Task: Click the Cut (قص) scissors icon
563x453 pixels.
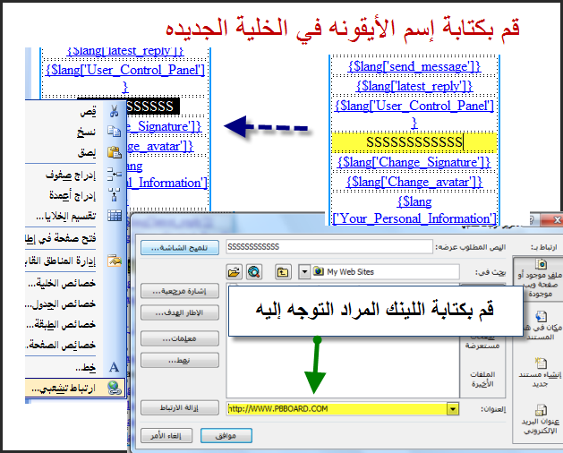Action: tap(115, 112)
